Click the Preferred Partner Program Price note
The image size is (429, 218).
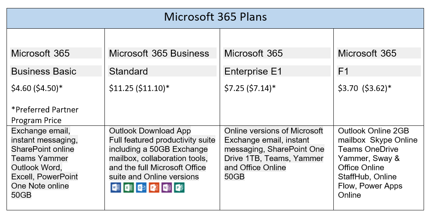45,115
